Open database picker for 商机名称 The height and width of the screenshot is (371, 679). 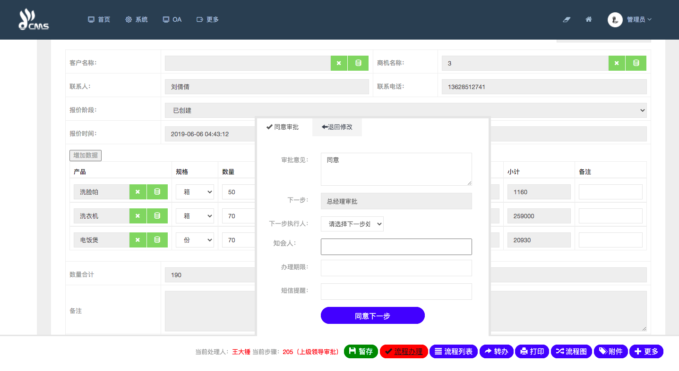click(636, 63)
